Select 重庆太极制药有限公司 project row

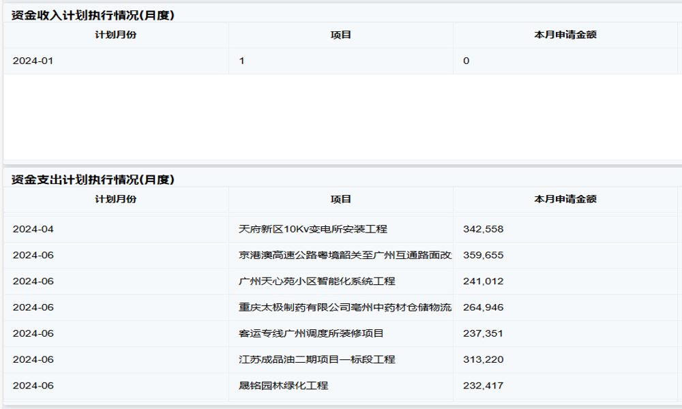click(344, 307)
